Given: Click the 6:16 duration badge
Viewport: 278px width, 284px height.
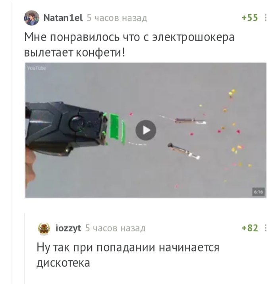Looking at the screenshot, I should coord(258,192).
